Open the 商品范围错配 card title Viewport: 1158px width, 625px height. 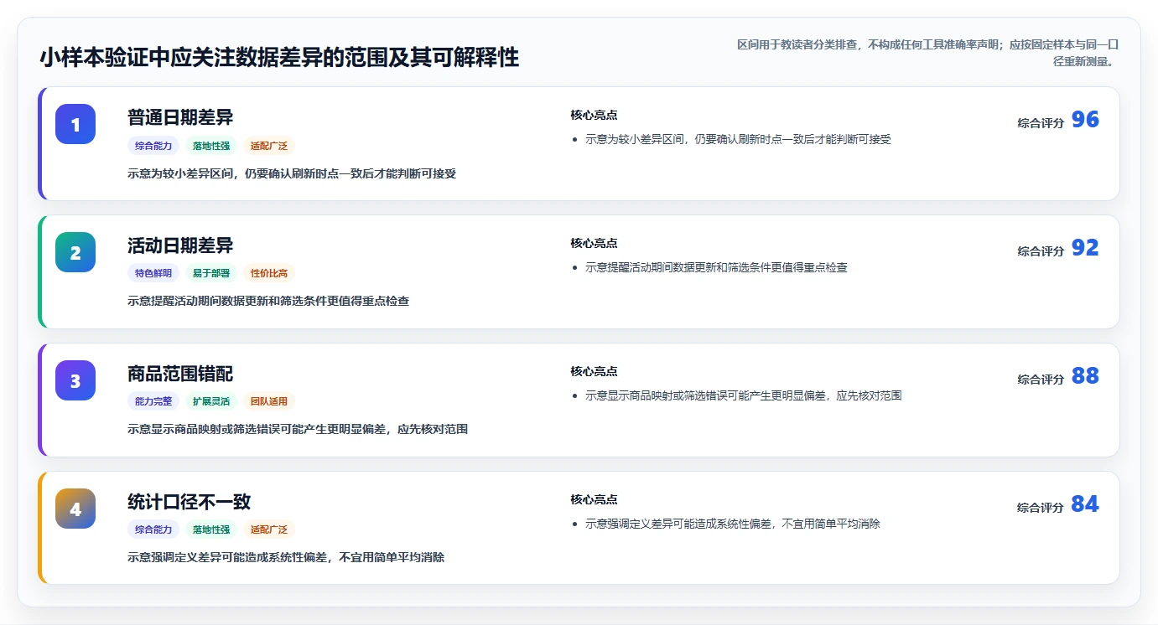point(180,374)
